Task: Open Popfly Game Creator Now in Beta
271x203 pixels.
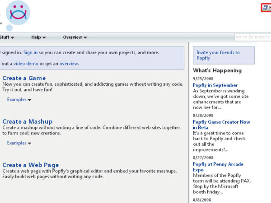Action: click(x=221, y=125)
